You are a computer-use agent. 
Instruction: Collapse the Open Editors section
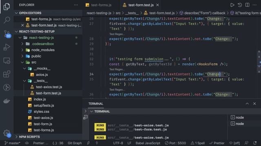point(48,13)
